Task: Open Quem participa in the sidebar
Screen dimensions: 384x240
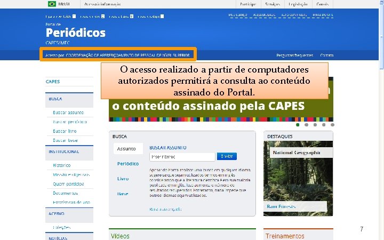Action: point(68,184)
